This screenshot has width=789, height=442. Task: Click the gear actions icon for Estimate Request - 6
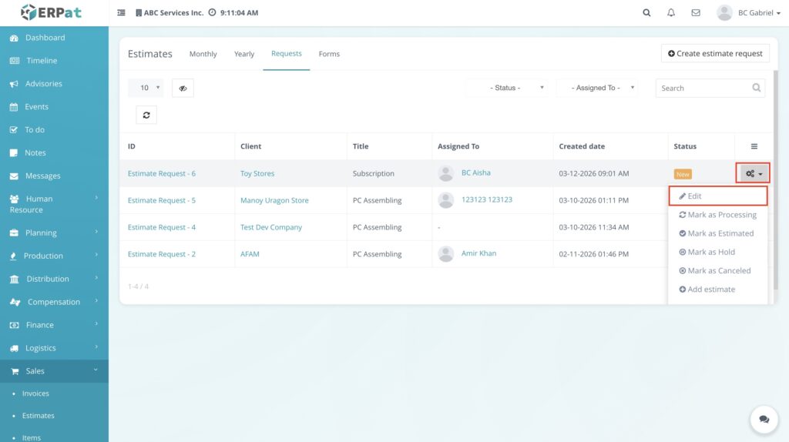pyautogui.click(x=753, y=174)
